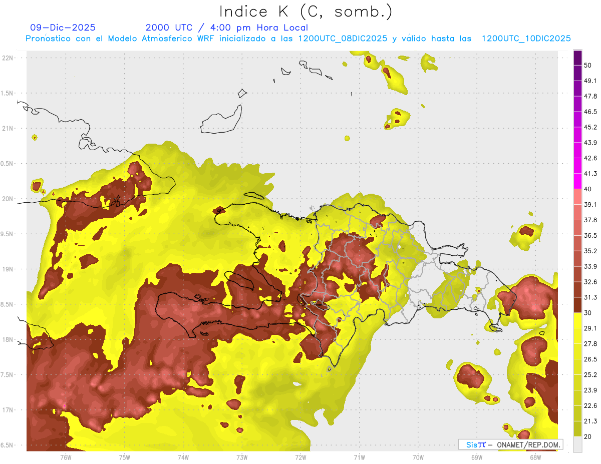Click the colorbar value '36.5'
Screen dimensions: 601x464
(590, 235)
